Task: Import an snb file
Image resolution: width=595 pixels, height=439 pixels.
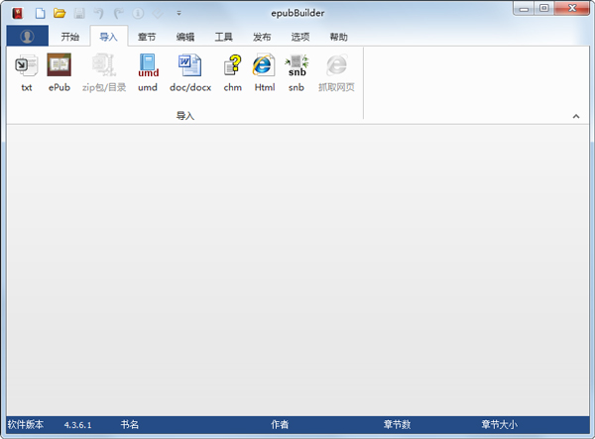Action: [297, 72]
